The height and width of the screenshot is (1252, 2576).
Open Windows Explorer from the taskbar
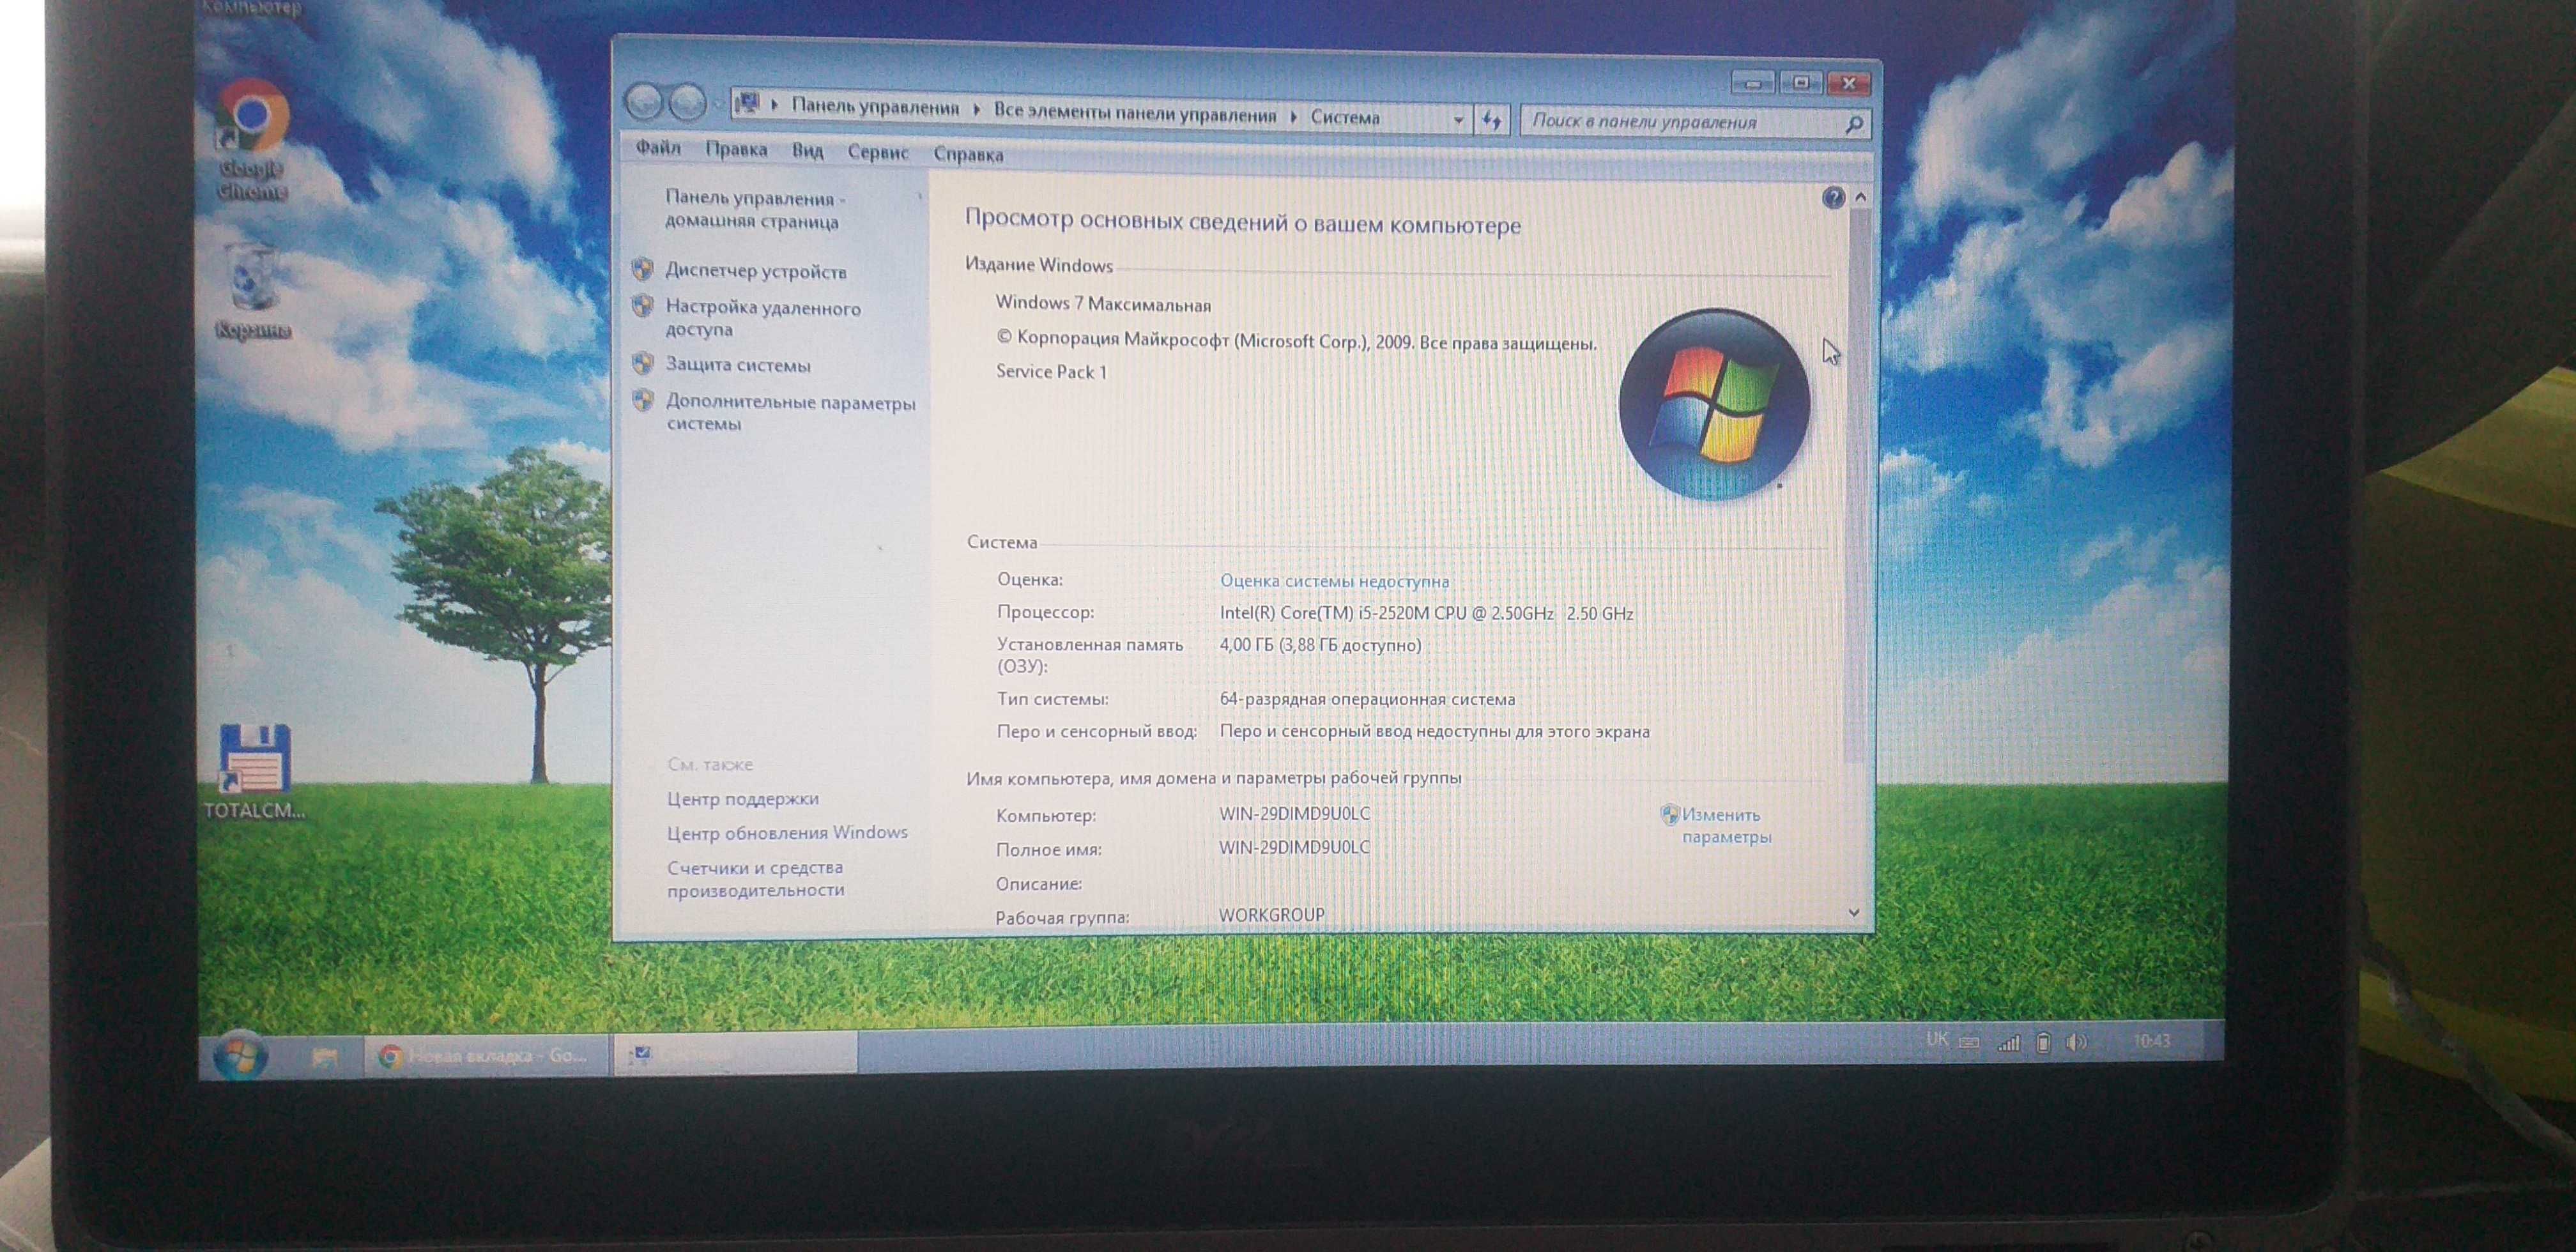(324, 1057)
